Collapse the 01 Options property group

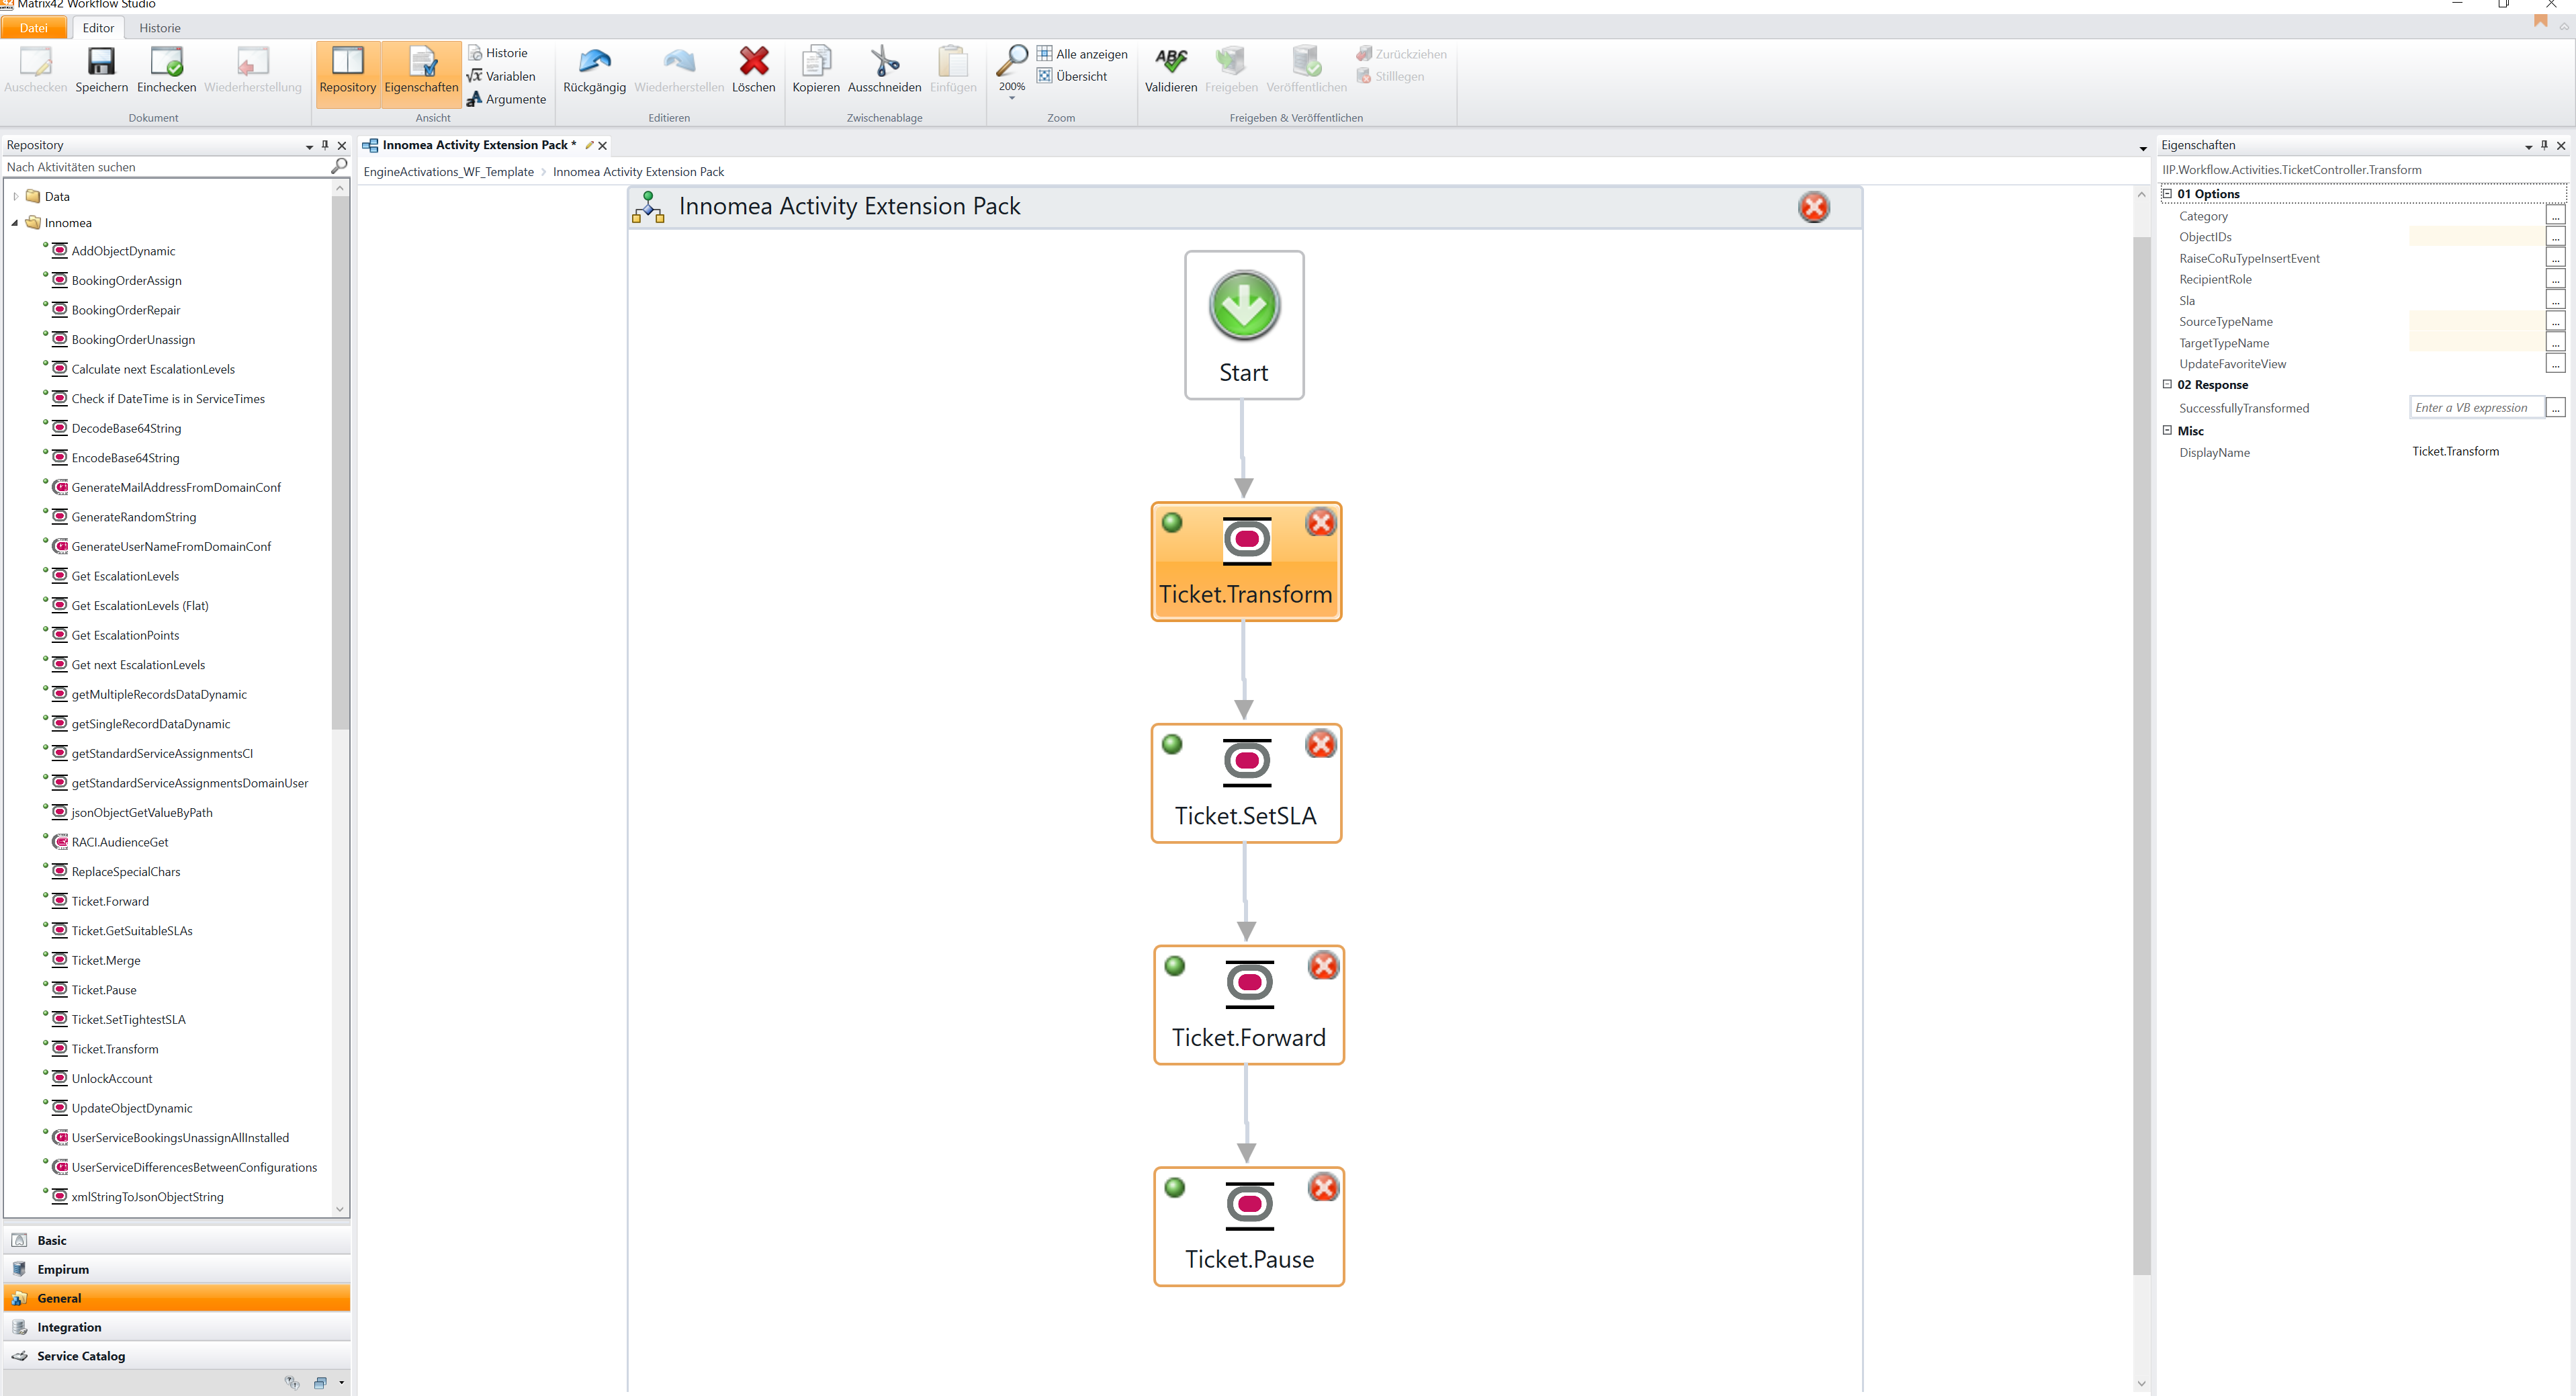click(2167, 194)
